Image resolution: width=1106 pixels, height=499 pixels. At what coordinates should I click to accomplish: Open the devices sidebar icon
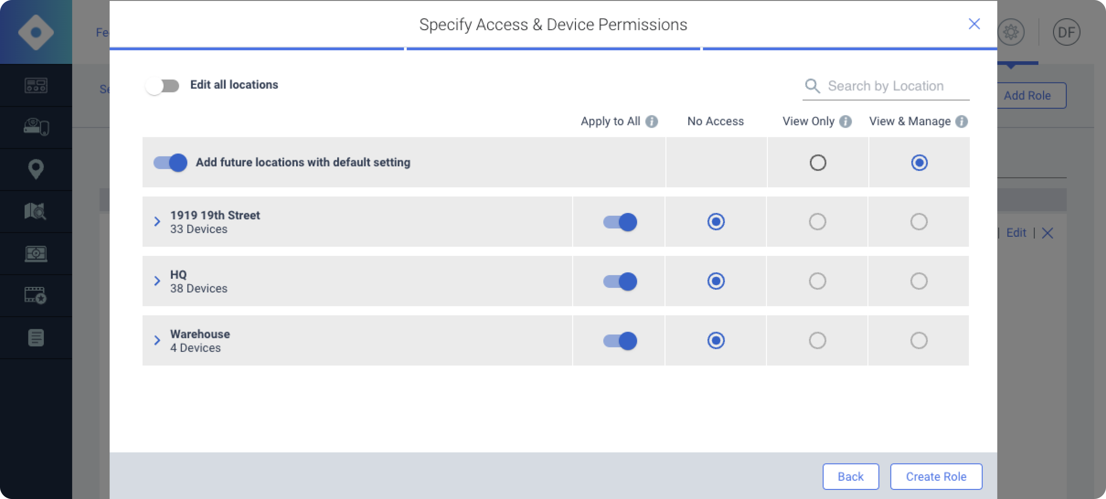tap(36, 127)
